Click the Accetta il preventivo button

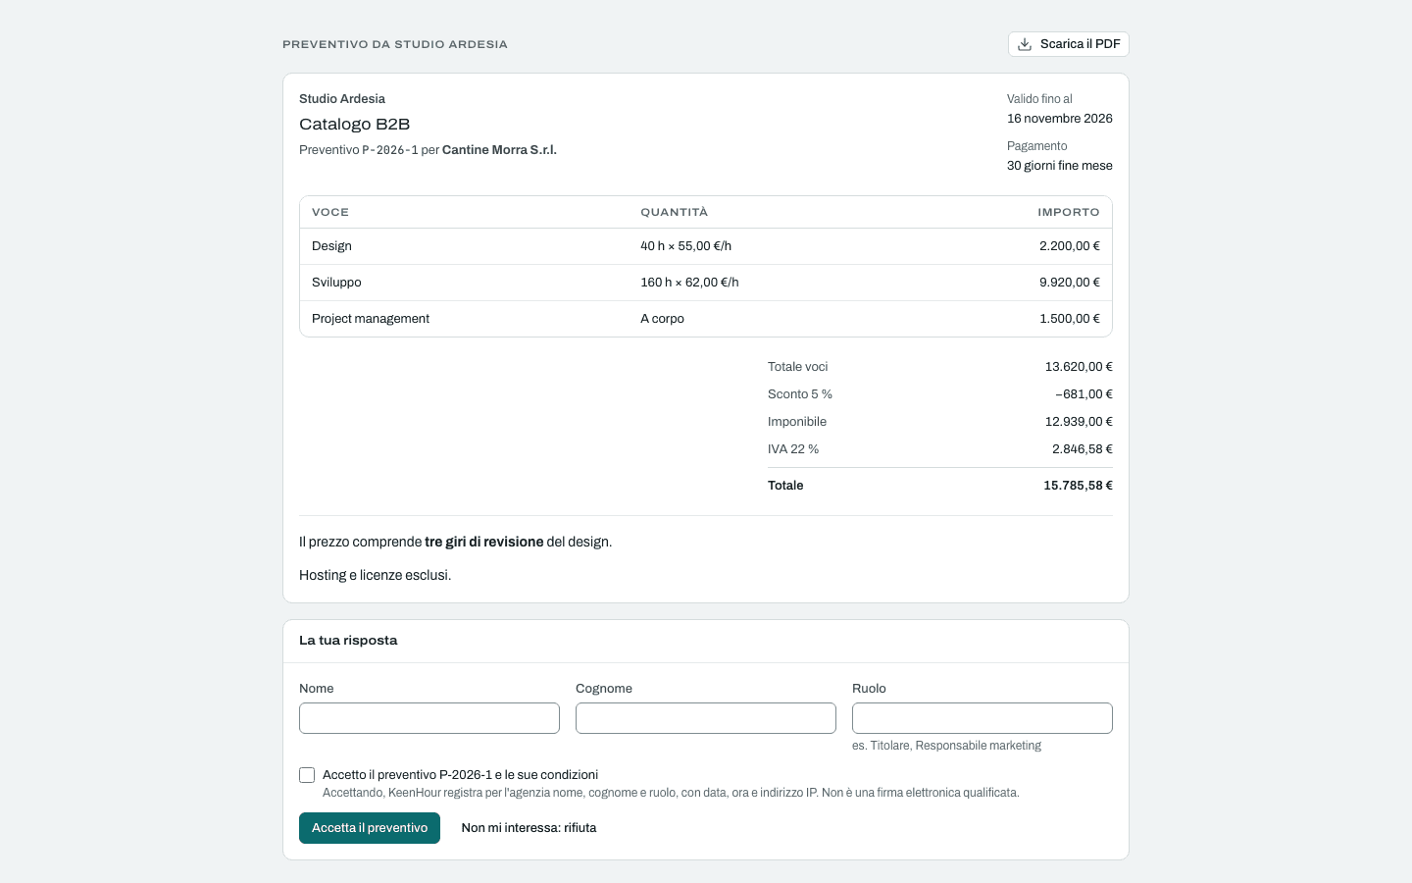coord(370,828)
